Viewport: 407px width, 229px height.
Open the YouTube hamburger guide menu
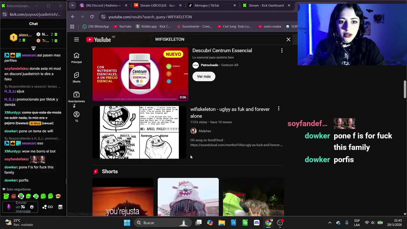pos(76,39)
